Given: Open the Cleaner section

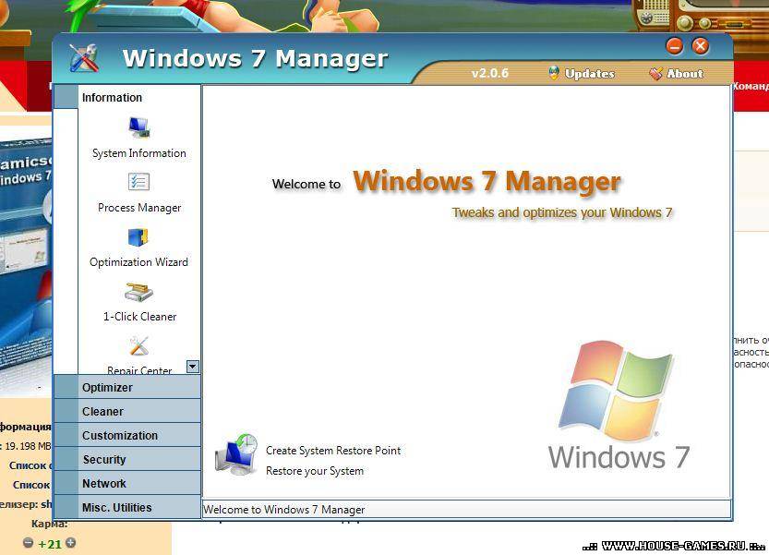Looking at the screenshot, I should point(127,411).
